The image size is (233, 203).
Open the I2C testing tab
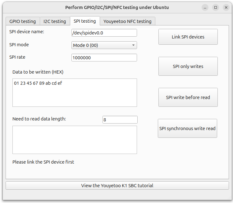click(55, 21)
